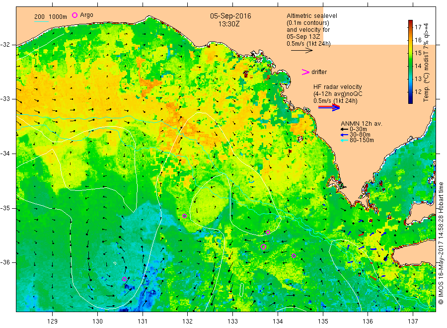Click latitude label -34
Image resolution: width=447 pixels, height=328 pixels.
click(x=5, y=154)
